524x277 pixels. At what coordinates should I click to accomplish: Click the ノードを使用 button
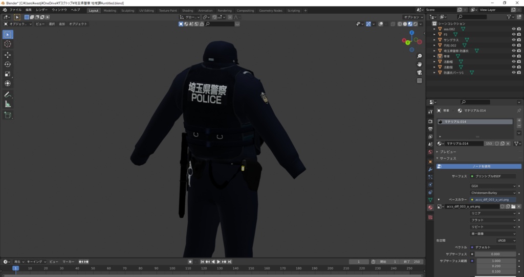click(x=479, y=166)
